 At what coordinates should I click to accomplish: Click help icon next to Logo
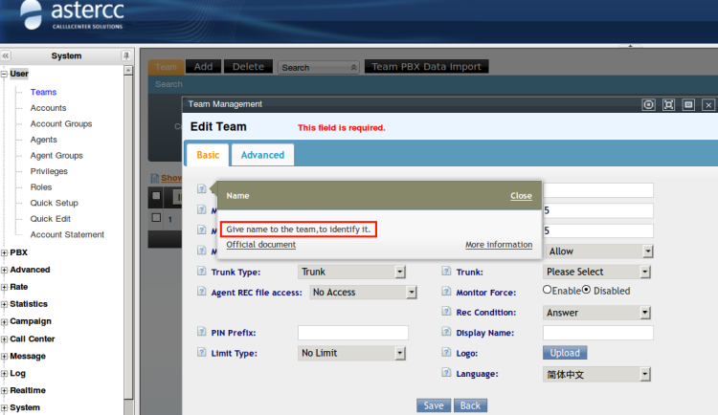(x=446, y=353)
